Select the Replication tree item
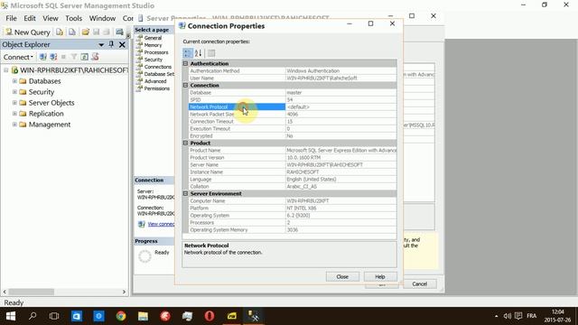The image size is (578, 325). pyautogui.click(x=46, y=114)
